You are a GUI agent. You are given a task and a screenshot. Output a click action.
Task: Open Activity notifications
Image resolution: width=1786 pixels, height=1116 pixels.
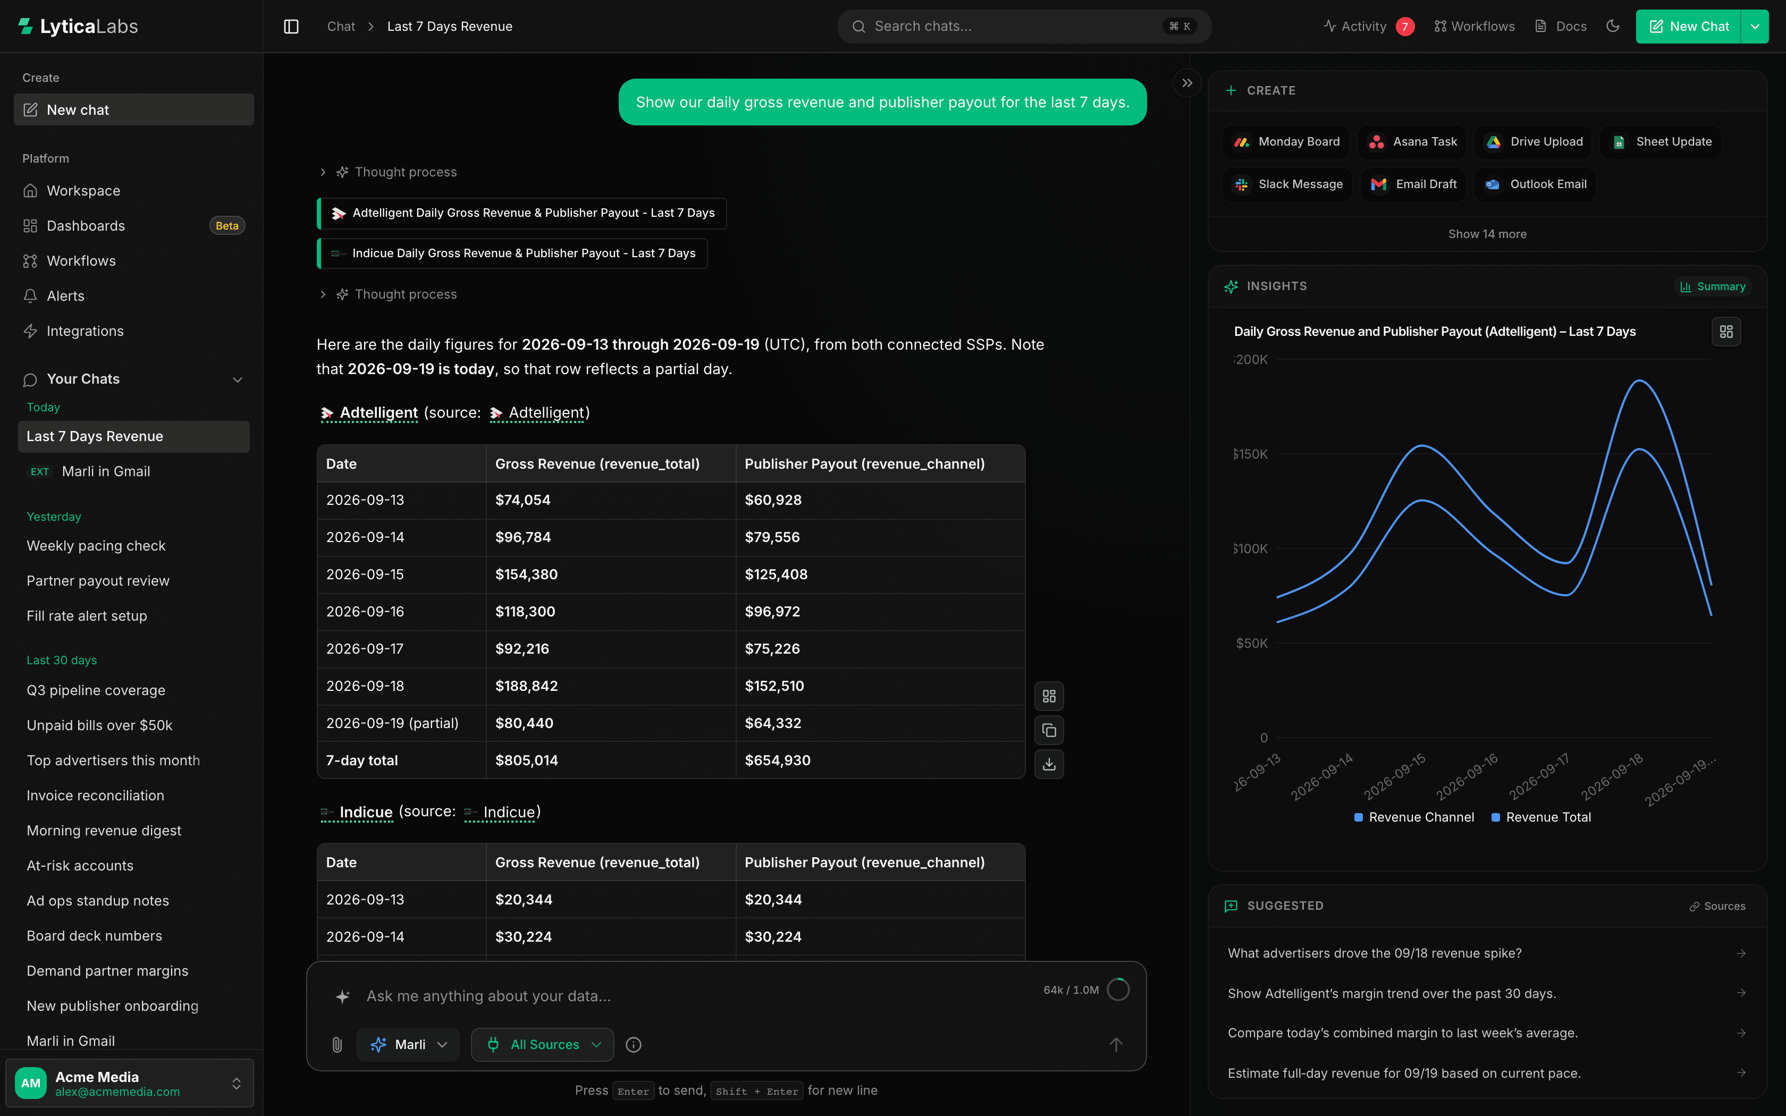pos(1369,27)
